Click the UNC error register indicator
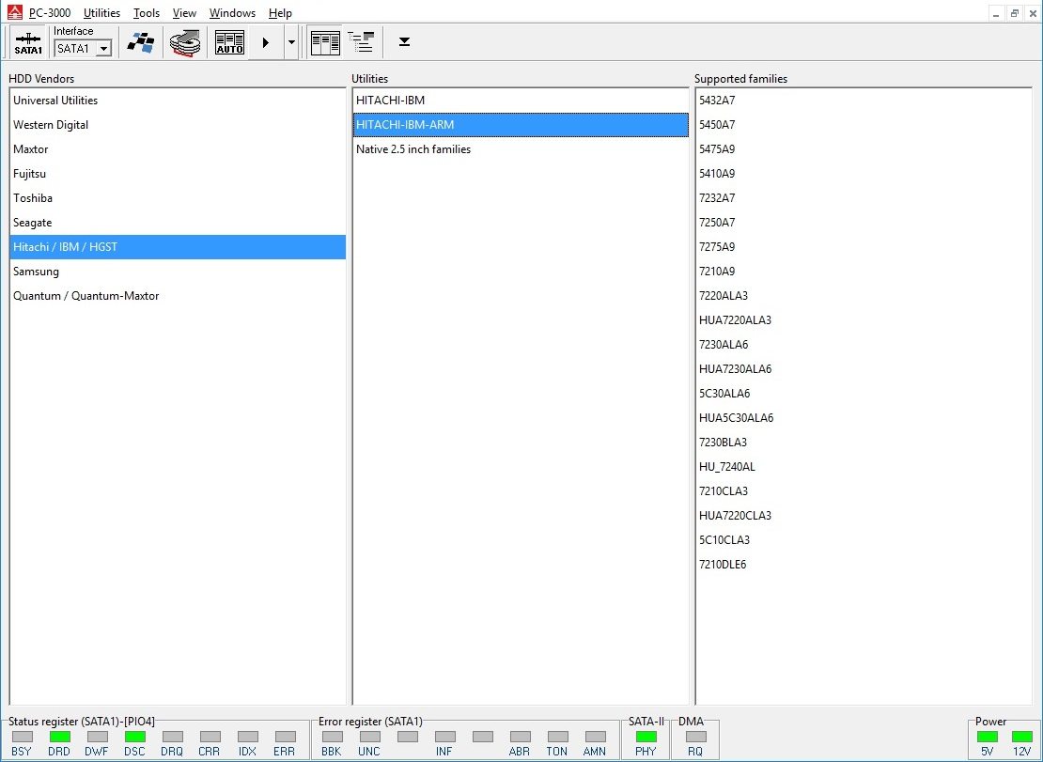Image resolution: width=1043 pixels, height=762 pixels. pyautogui.click(x=369, y=737)
